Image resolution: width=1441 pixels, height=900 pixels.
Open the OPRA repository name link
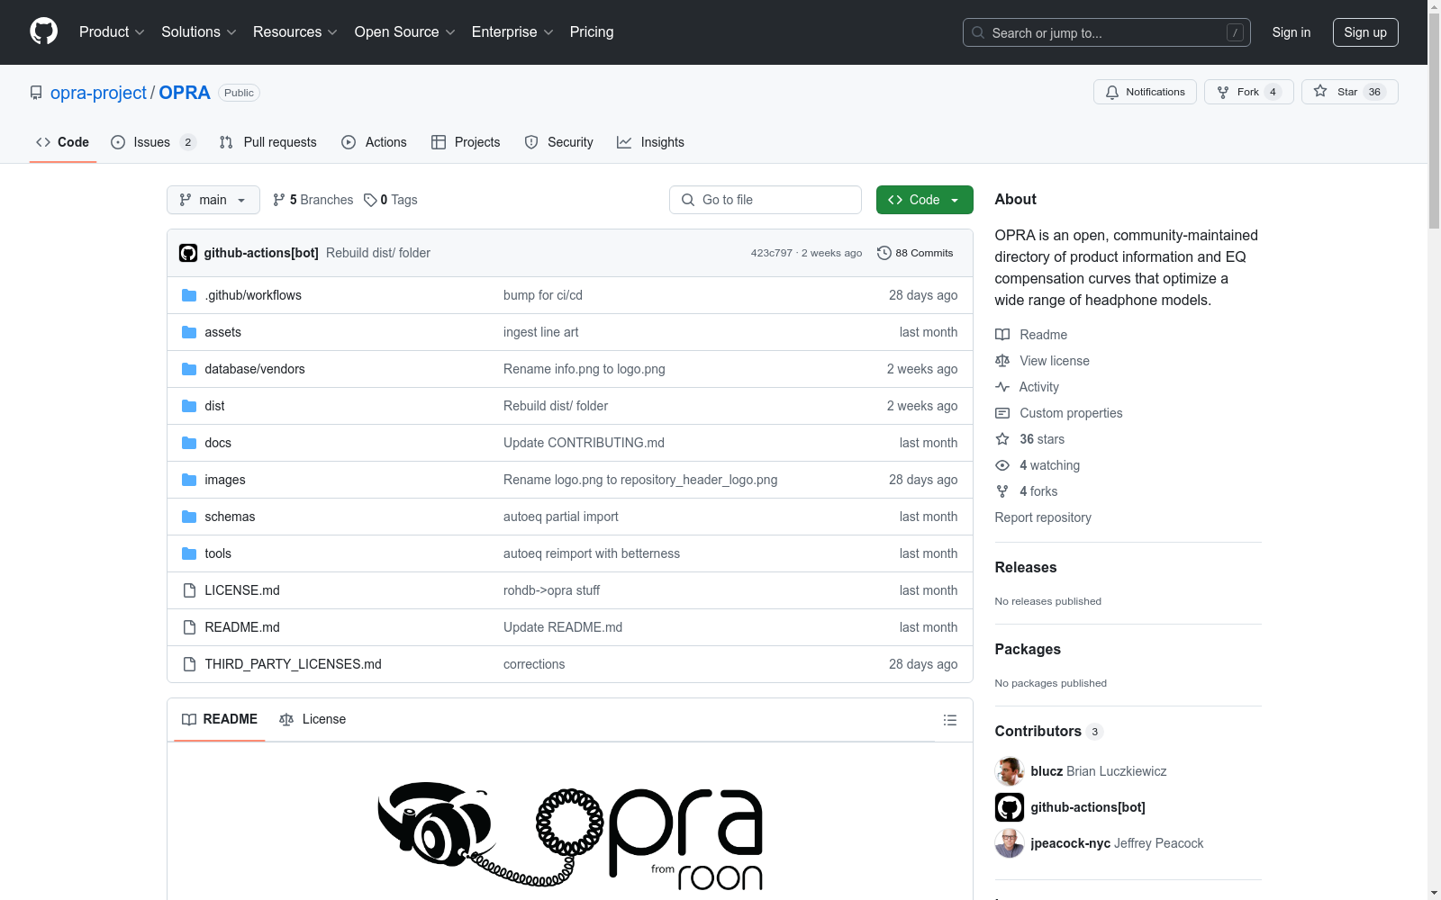point(185,93)
